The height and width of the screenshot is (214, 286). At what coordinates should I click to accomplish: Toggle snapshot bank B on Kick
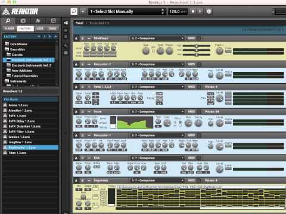[x=82, y=158]
